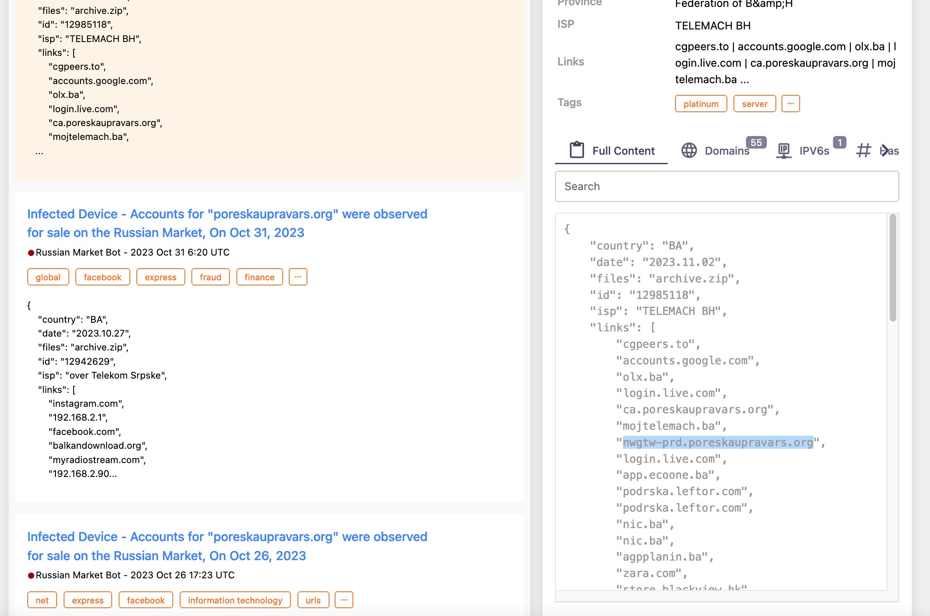Open the Oct 26, 2023 infected device report
Image resolution: width=930 pixels, height=616 pixels.
pos(227,546)
